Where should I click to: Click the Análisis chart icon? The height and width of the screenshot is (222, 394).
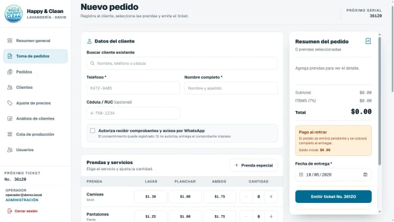[10, 118]
